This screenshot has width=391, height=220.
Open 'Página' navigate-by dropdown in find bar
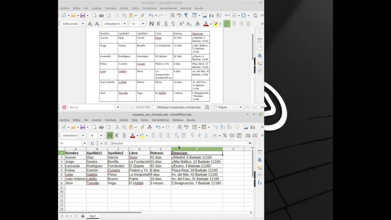[240, 107]
